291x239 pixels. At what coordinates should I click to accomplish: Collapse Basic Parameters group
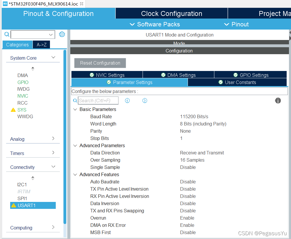tap(75, 110)
